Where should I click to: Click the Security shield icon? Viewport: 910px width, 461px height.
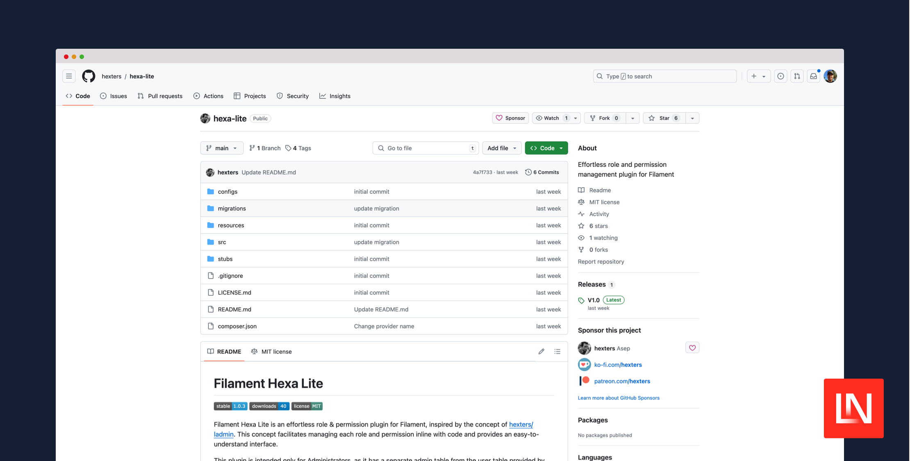tap(280, 96)
